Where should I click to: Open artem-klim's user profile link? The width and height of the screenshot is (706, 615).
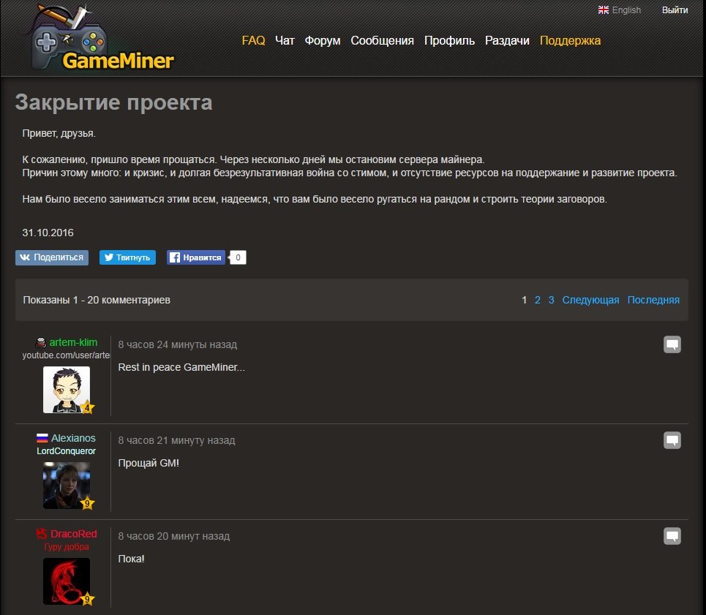(x=73, y=342)
